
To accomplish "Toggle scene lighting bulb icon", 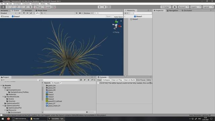I will point(24,13).
